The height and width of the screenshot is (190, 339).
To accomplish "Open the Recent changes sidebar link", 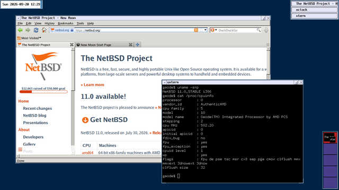I will pos(38,108).
